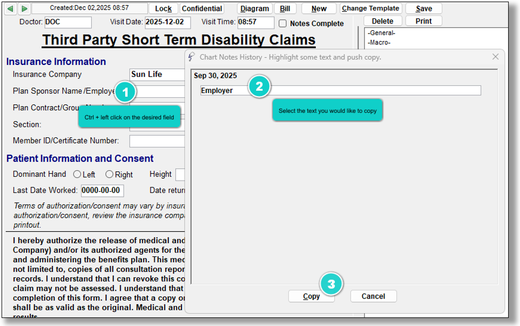Print the disability claim form
Screen dimensions: 520x326
tap(423, 21)
